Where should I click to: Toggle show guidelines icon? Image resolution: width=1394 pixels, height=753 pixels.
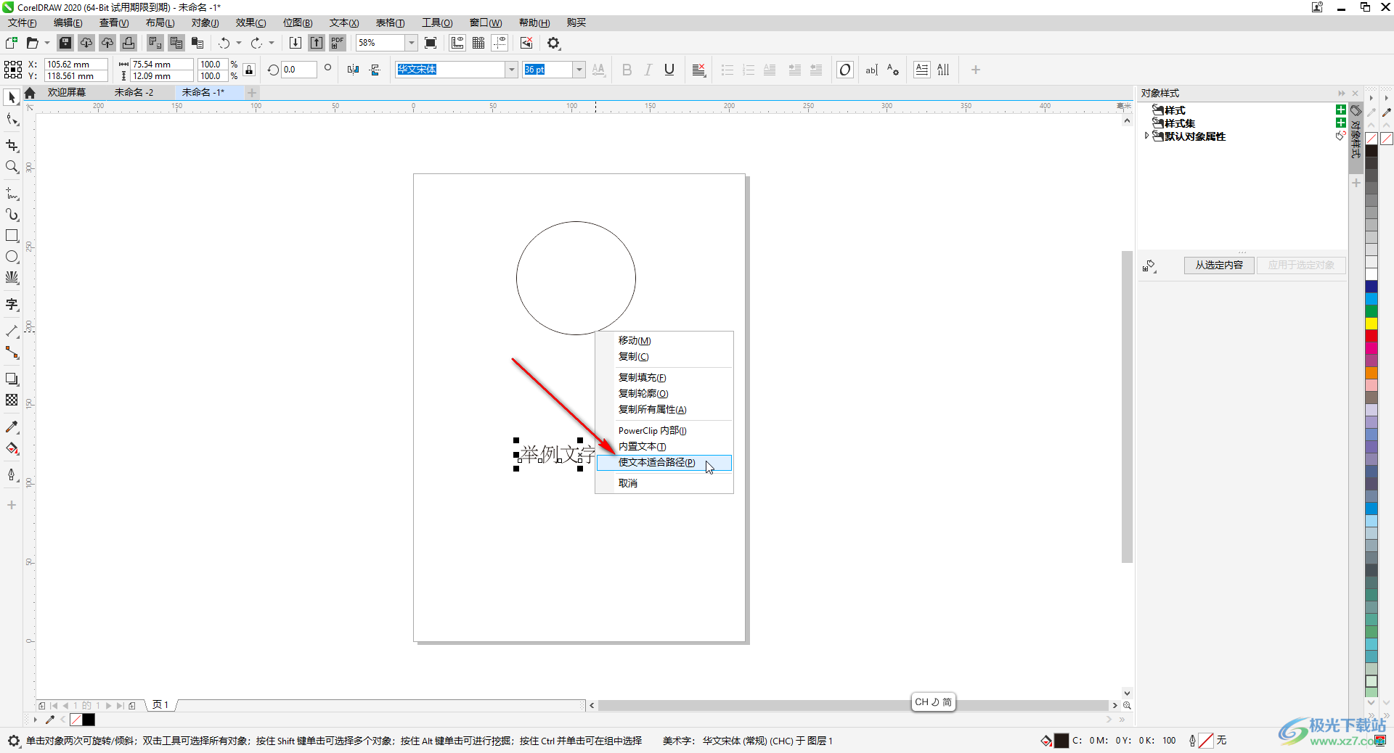point(500,43)
